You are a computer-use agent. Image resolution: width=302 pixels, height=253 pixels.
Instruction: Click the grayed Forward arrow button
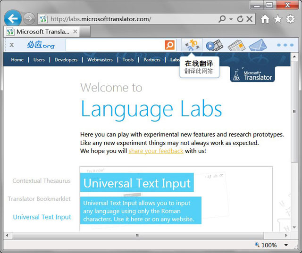[x=29, y=19]
